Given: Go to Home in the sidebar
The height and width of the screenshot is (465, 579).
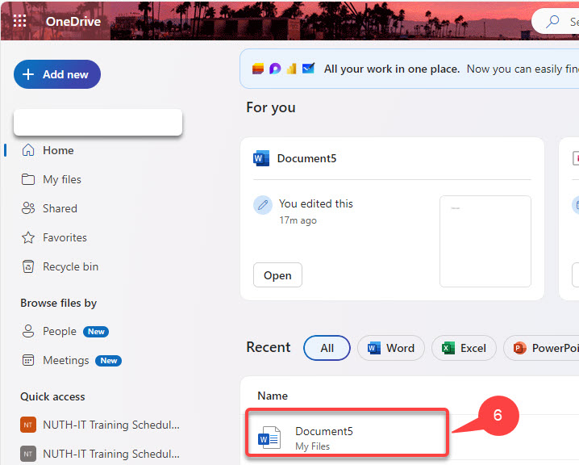Looking at the screenshot, I should [58, 150].
